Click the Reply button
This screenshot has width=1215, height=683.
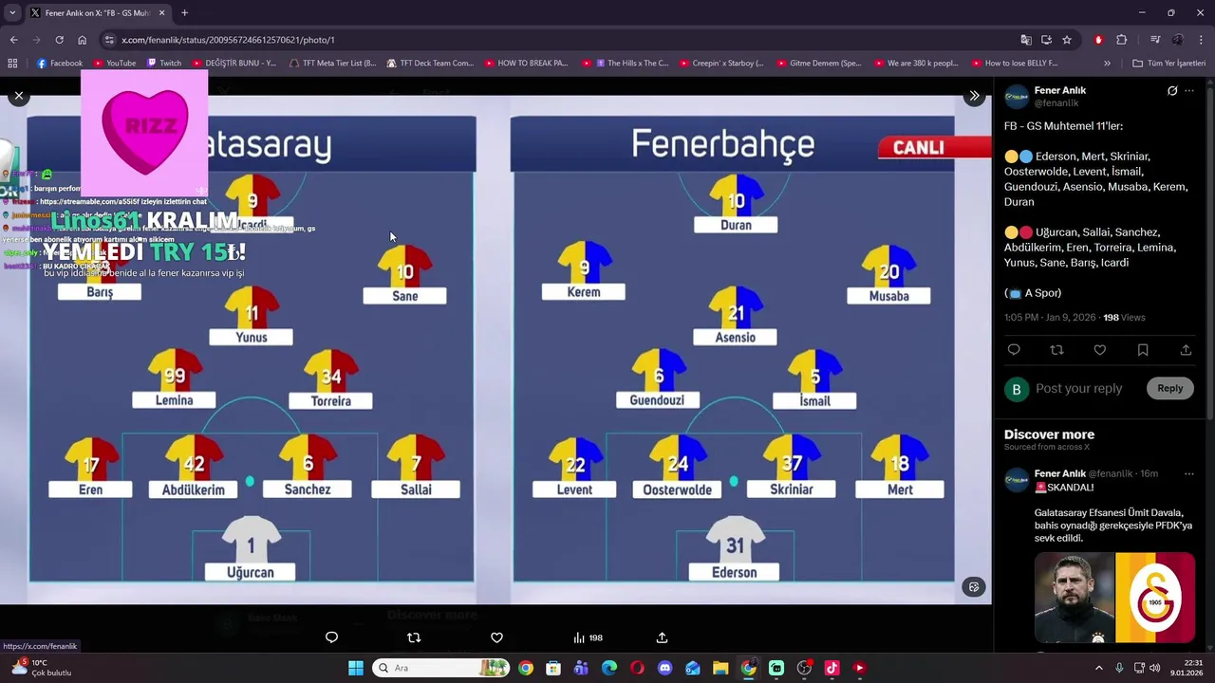[1170, 388]
